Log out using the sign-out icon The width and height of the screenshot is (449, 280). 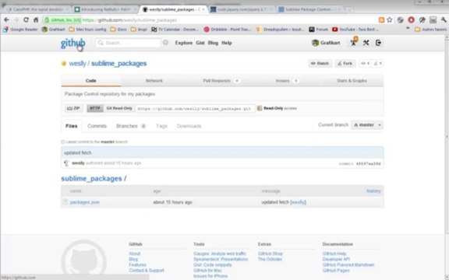(378, 43)
